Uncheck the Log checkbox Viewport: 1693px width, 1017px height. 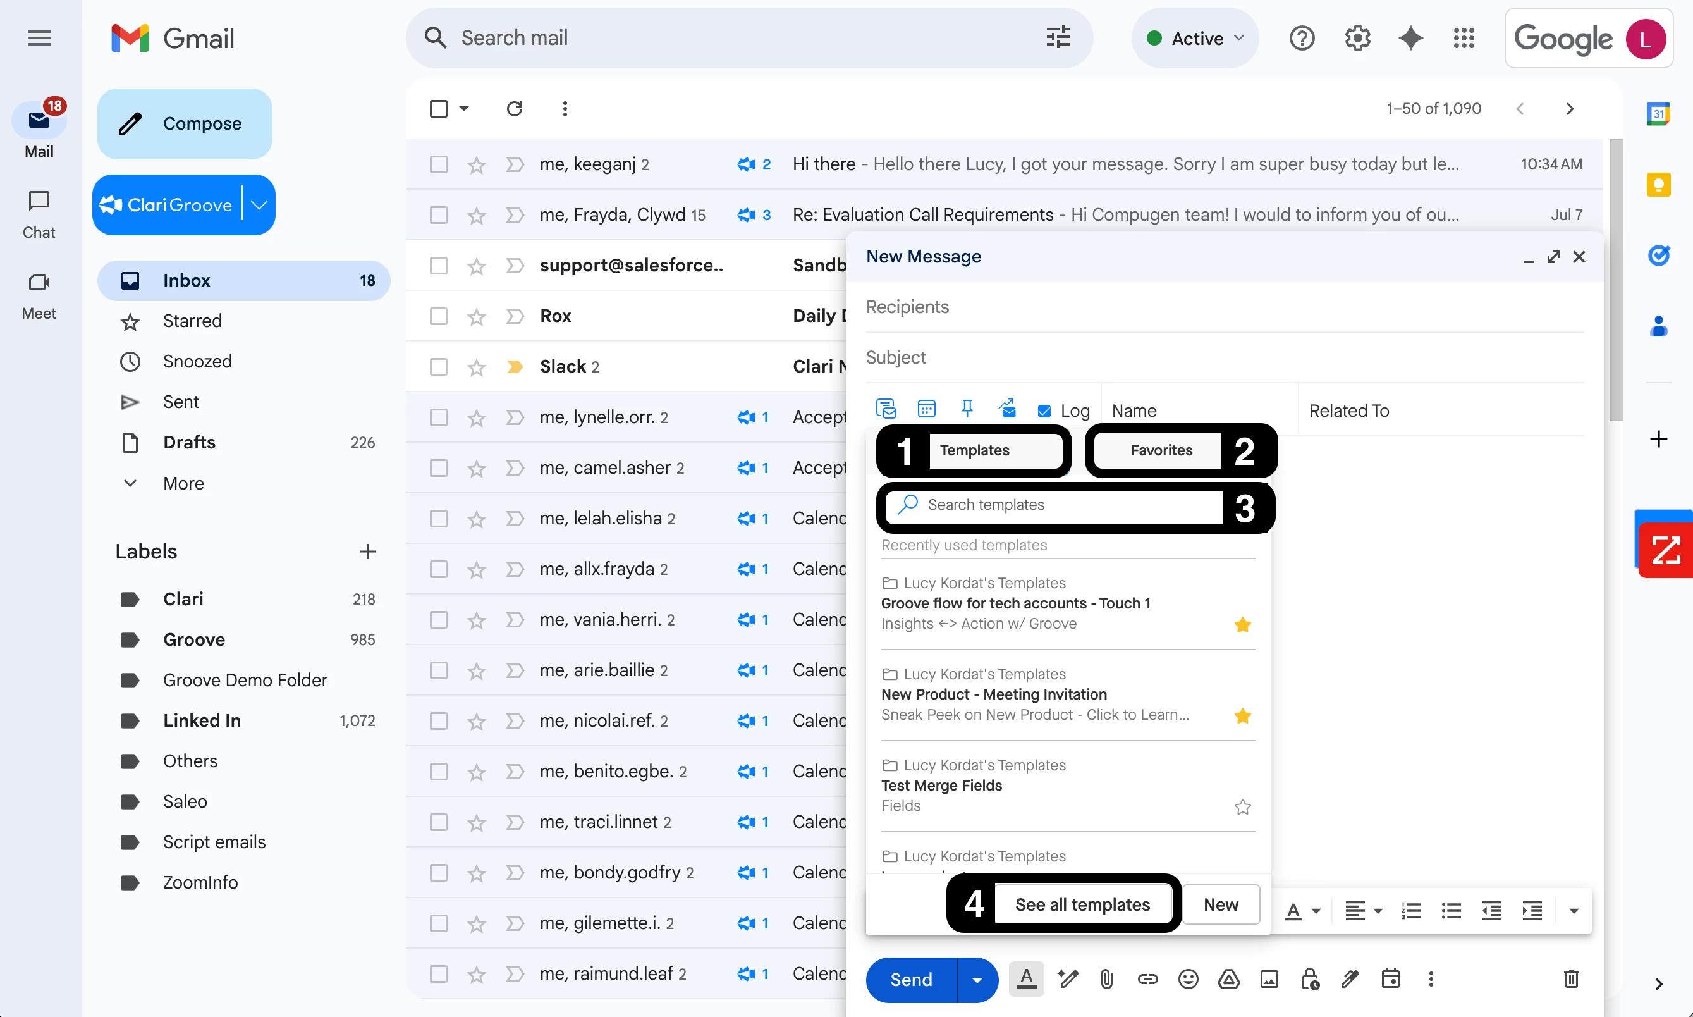(x=1044, y=410)
